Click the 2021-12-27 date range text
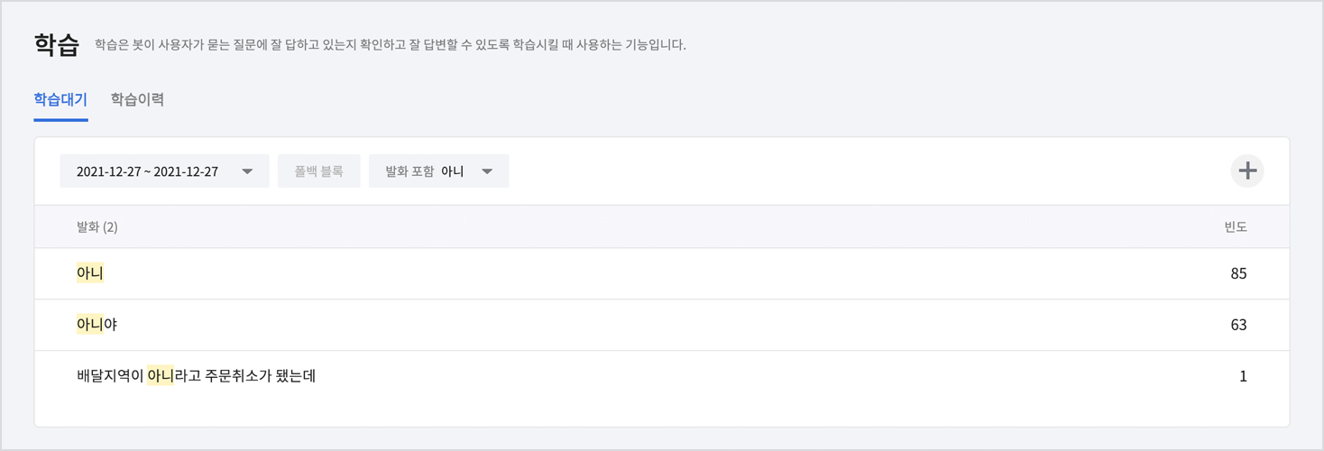This screenshot has width=1324, height=451. 147,171
